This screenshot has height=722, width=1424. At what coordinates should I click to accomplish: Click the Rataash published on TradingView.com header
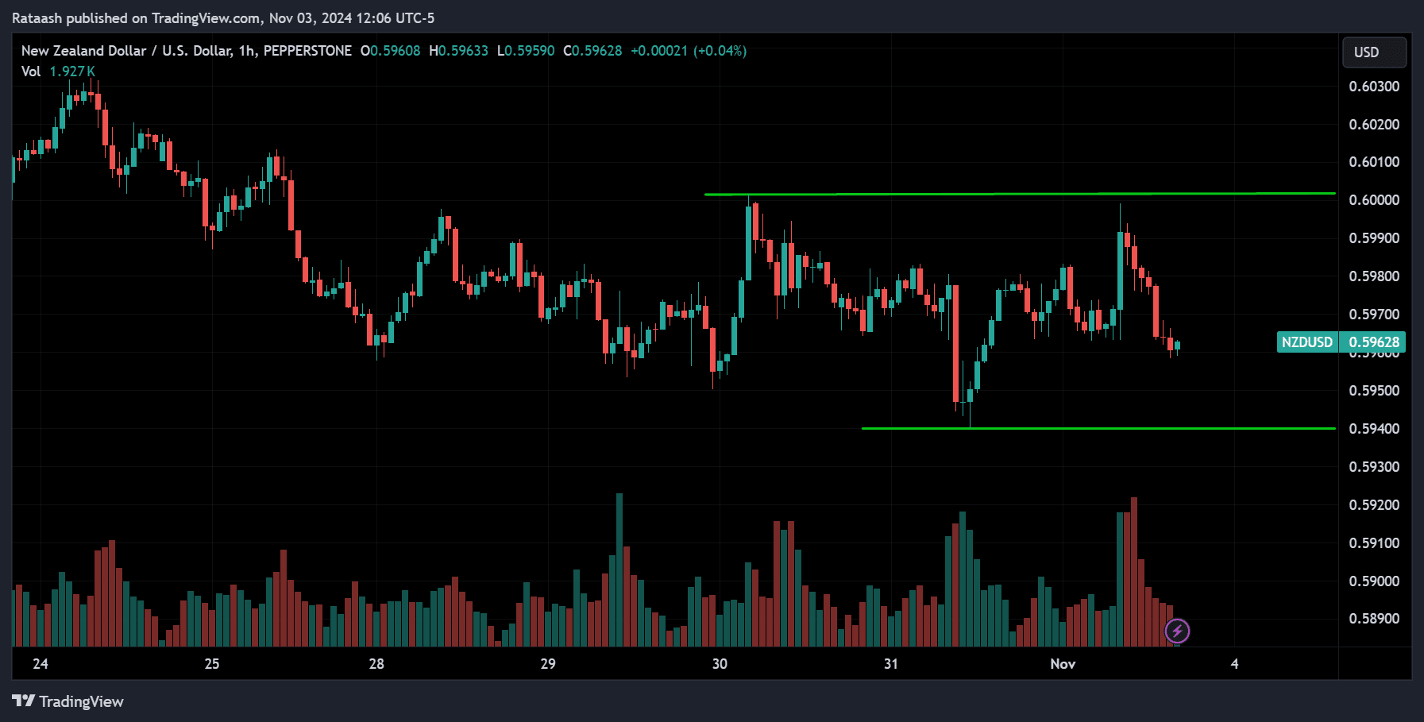(223, 18)
